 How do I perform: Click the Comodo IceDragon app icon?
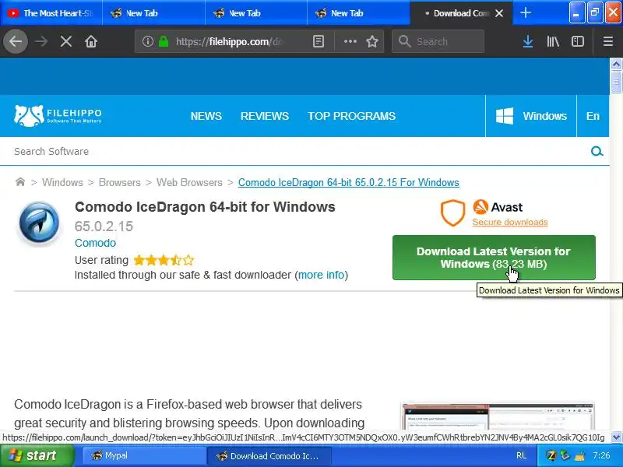coord(39,223)
